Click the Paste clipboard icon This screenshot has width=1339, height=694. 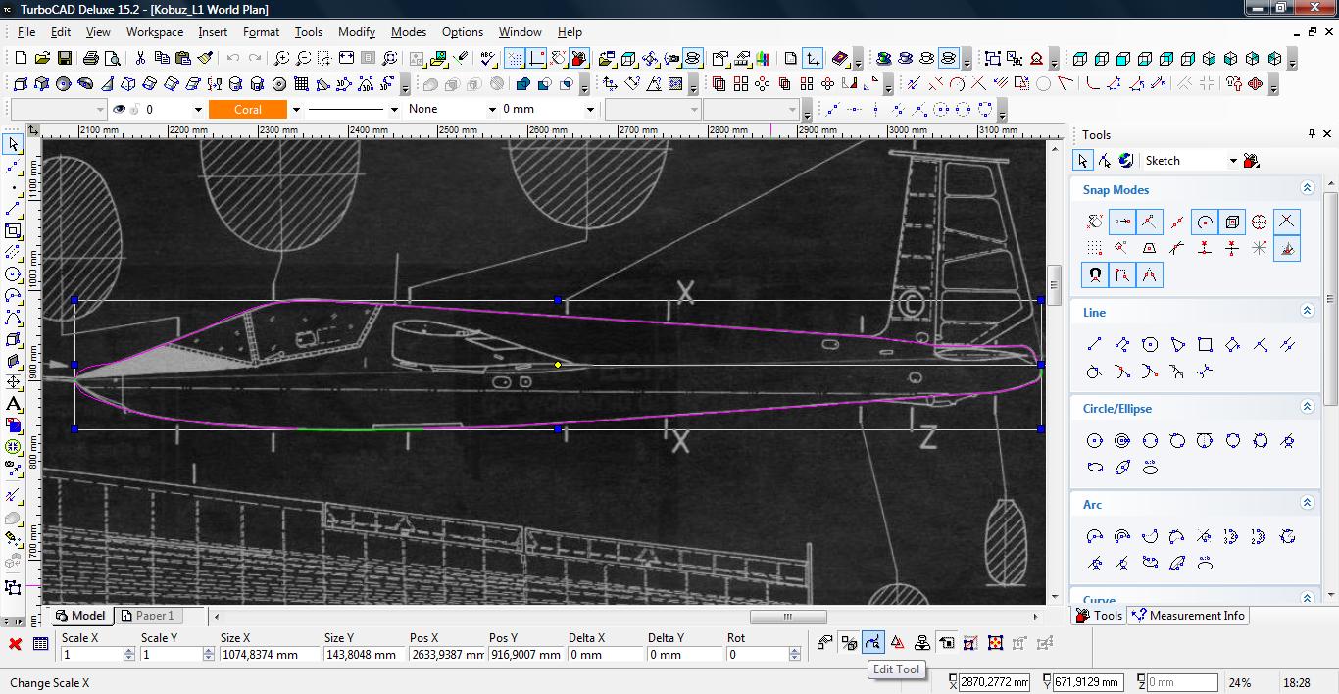pos(183,58)
